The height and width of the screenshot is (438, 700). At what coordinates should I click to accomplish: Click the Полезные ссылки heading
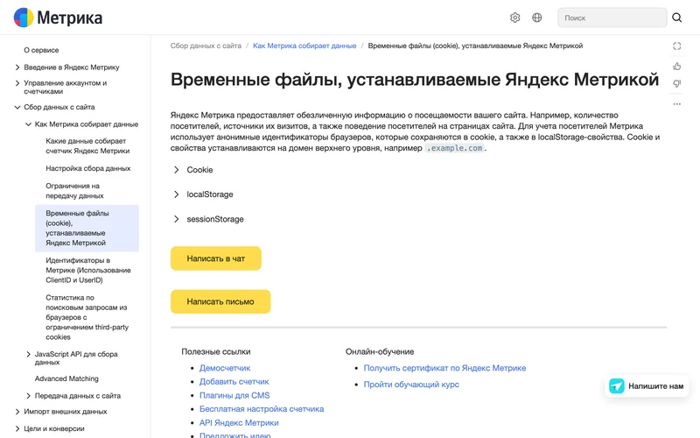click(215, 352)
